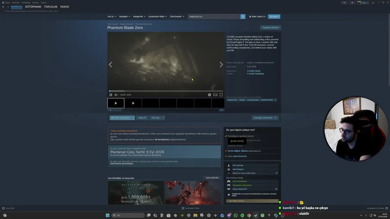Viewport: 390px width, 219px height.
Task: Expand more tags with the plus button
Action: tap(275, 100)
